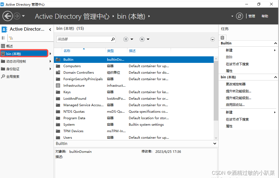Expand 动态访问控制 arrow
This screenshot has height=178, width=279.
pyautogui.click(x=50, y=61)
